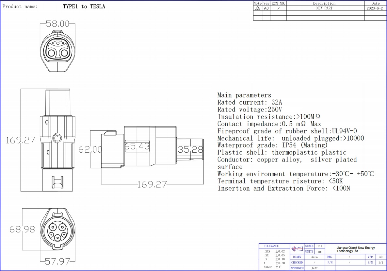Select the 68.98 height dimension
Viewport: 387px width, 271px height.
(22, 229)
